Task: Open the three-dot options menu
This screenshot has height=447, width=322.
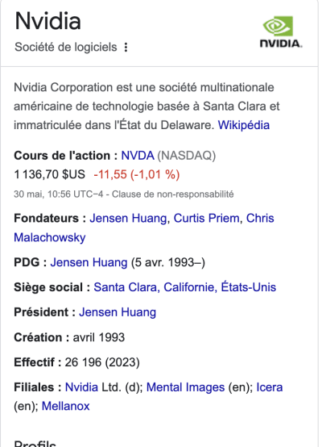Action: [126, 48]
